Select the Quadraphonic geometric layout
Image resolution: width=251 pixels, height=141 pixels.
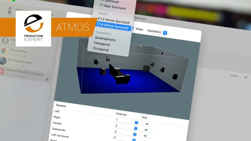coord(105,39)
